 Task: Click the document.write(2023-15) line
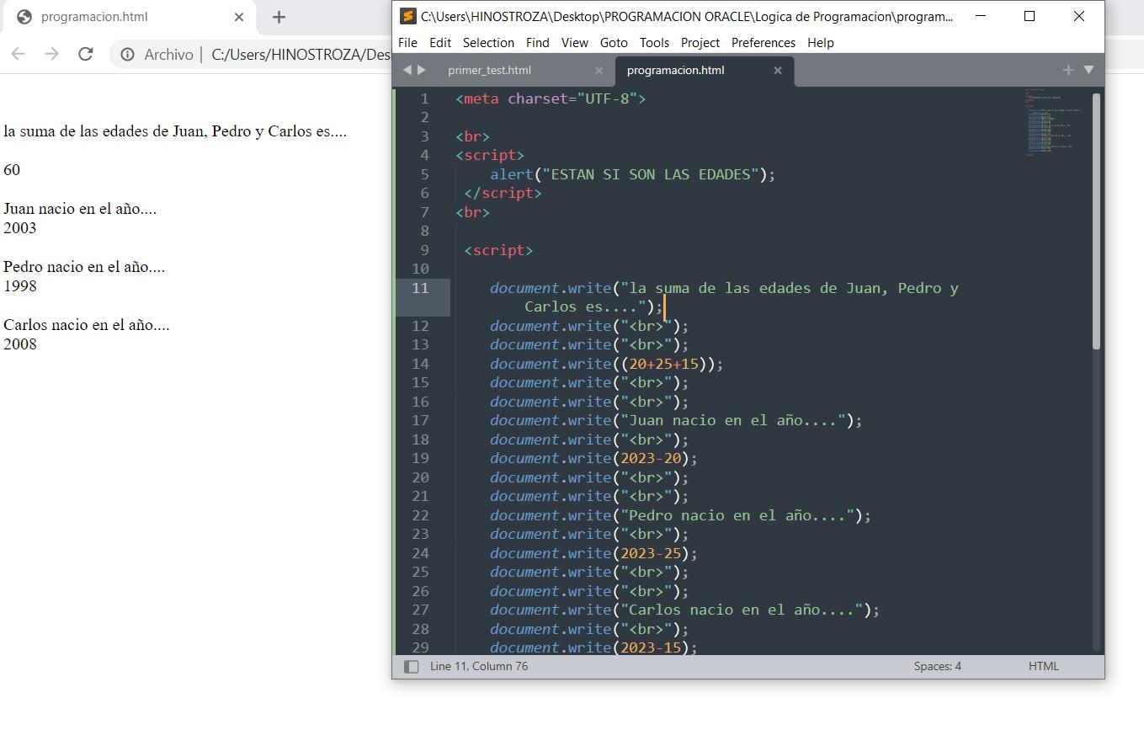click(593, 647)
